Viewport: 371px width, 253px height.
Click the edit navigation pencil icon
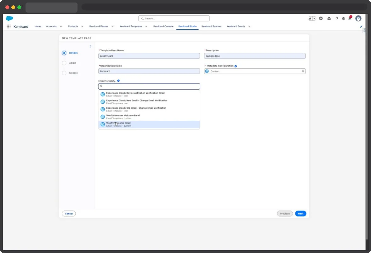(361, 26)
